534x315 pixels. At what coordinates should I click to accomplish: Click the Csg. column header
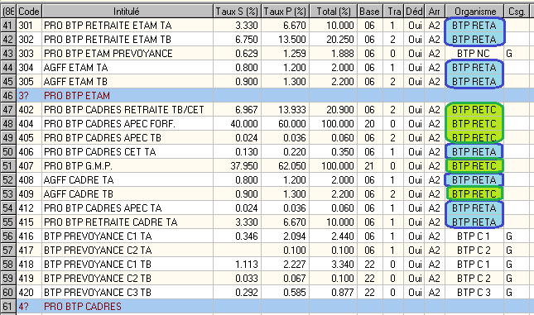[x=517, y=12]
